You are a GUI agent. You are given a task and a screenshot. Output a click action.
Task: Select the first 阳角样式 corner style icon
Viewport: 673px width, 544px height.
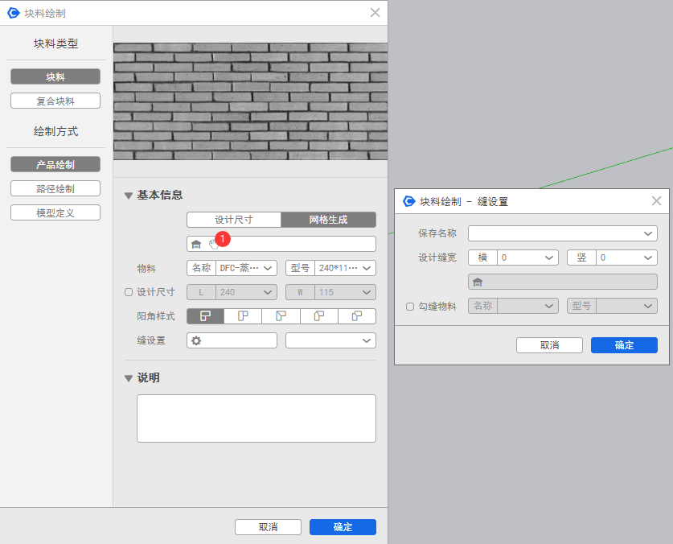(x=205, y=316)
